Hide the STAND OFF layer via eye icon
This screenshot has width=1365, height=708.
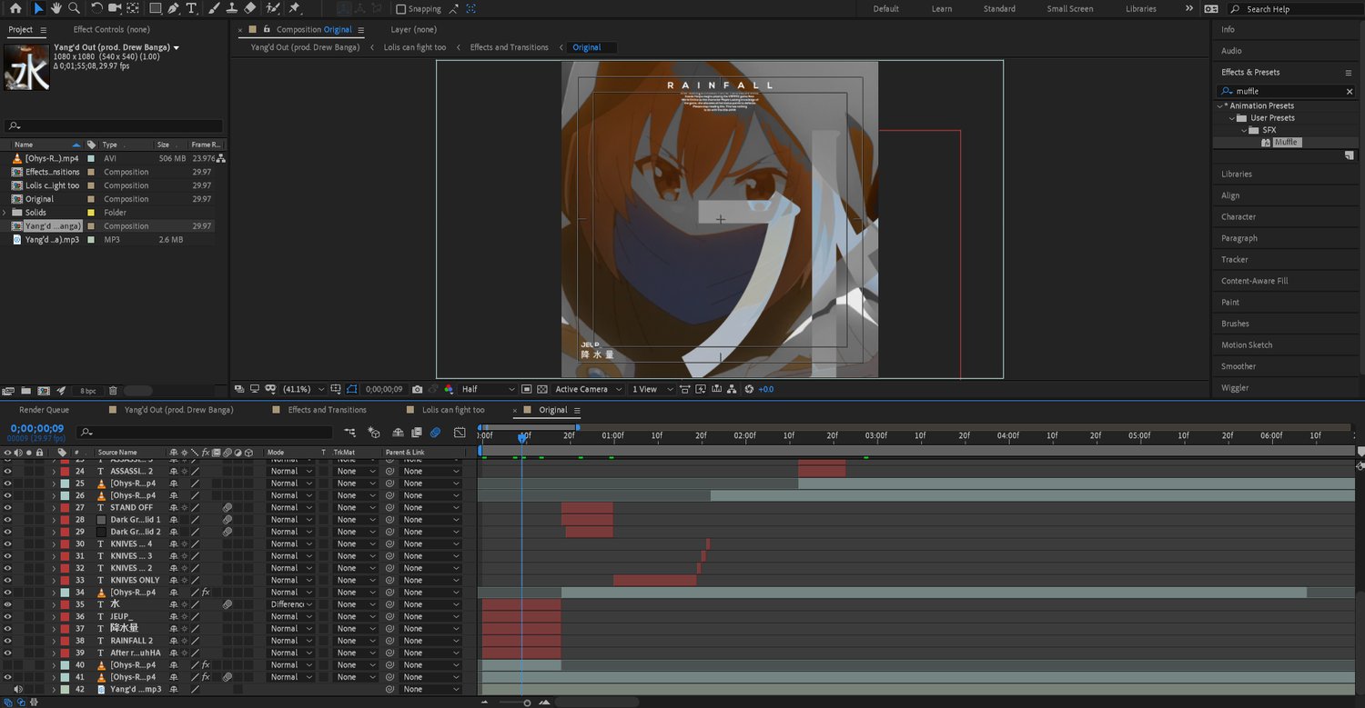tap(7, 508)
